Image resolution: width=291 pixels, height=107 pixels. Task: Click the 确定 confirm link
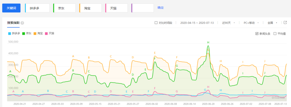[x=161, y=8]
